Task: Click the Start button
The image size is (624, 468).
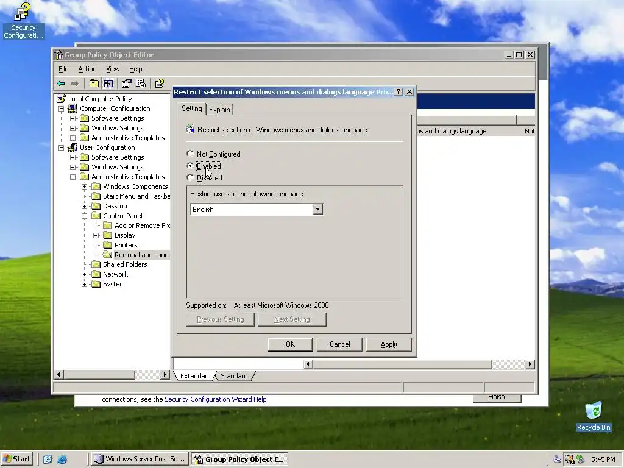Action: click(x=17, y=459)
